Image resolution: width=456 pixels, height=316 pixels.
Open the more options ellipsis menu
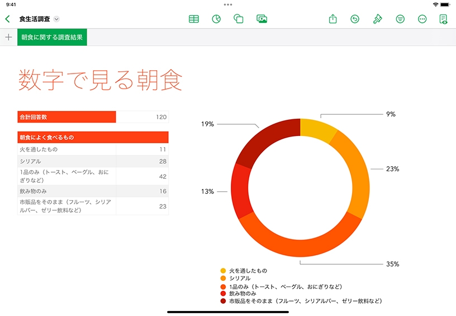pyautogui.click(x=422, y=19)
